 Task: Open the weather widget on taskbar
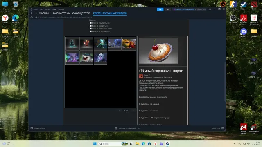coord(8,144)
